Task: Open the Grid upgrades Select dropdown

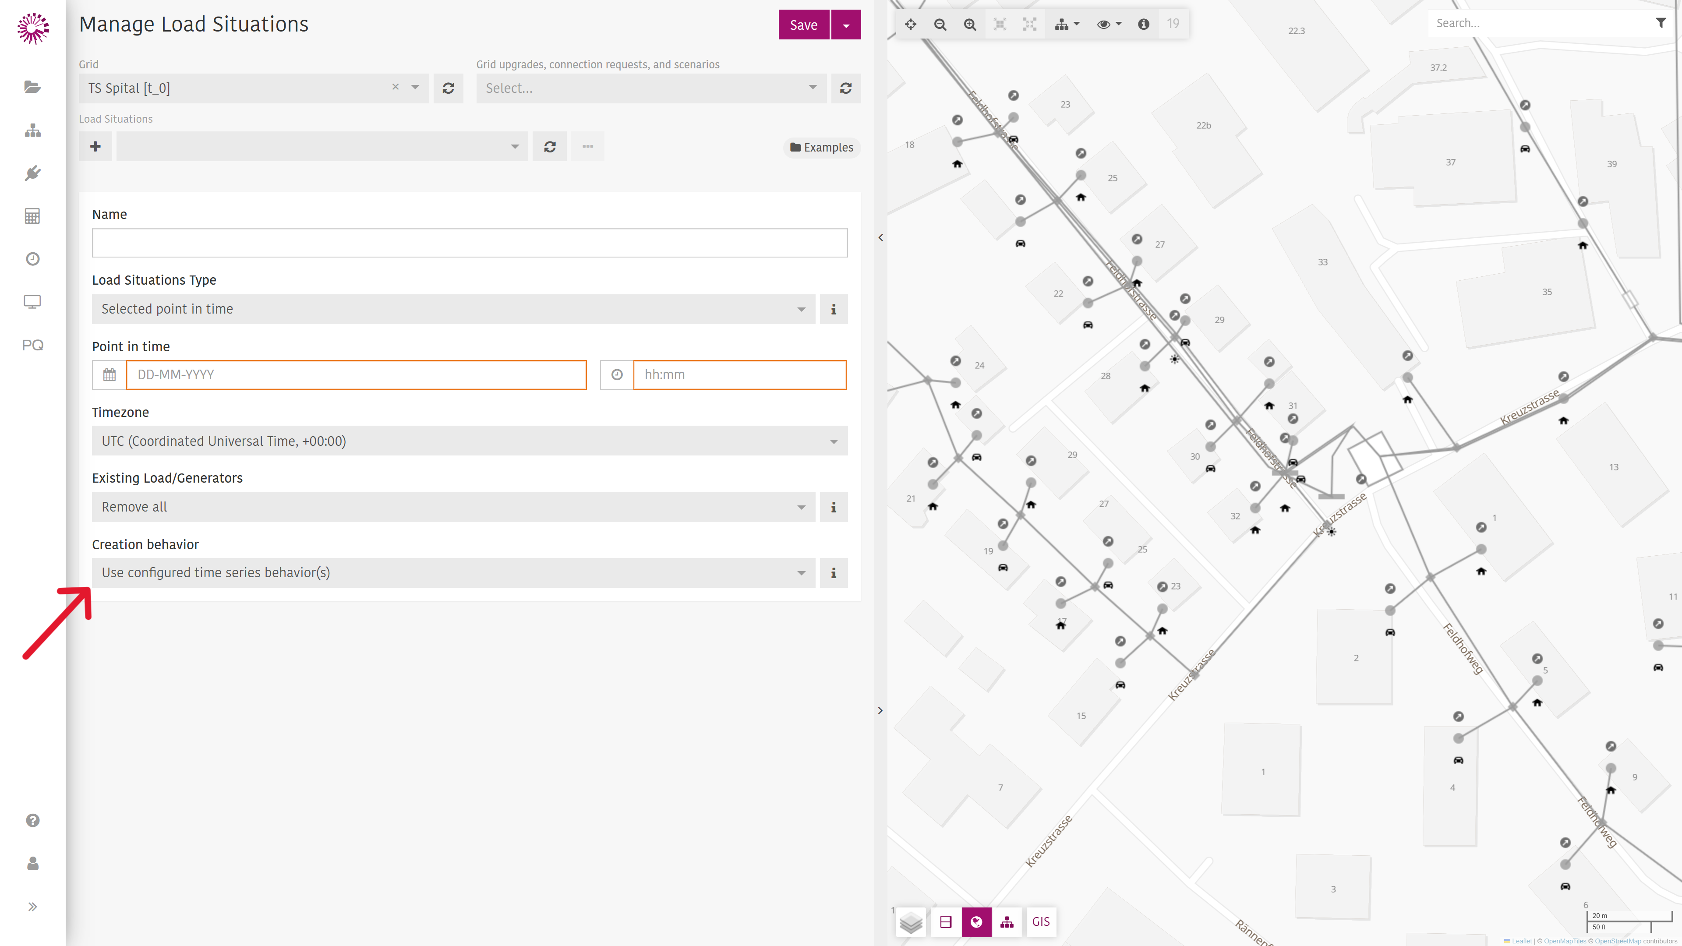Action: [651, 88]
